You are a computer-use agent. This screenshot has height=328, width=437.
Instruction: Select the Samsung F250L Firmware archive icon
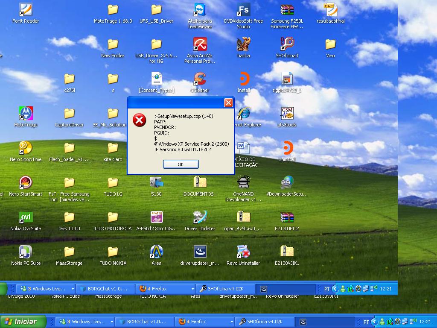287,9
